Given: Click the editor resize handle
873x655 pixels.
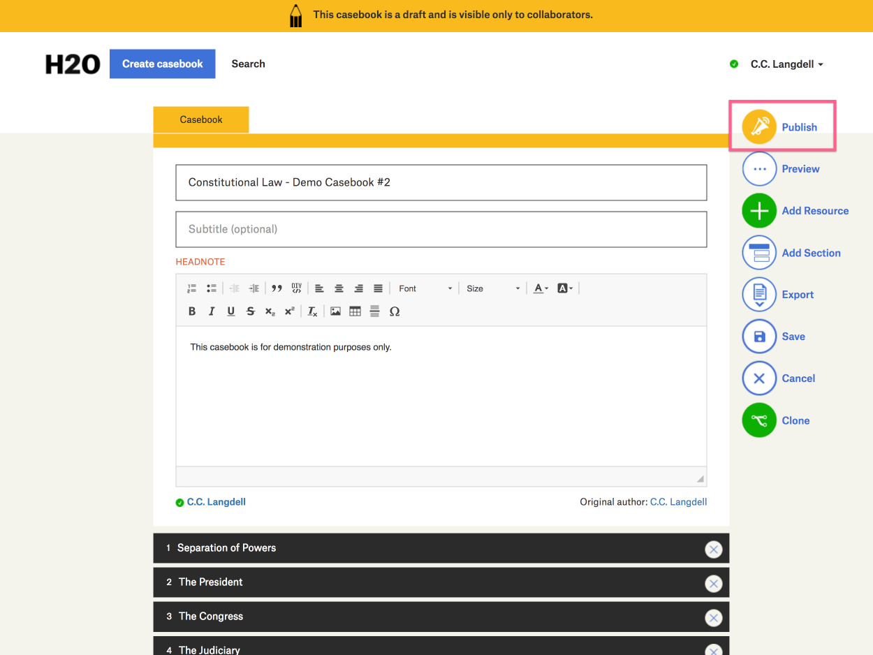Looking at the screenshot, I should (700, 479).
